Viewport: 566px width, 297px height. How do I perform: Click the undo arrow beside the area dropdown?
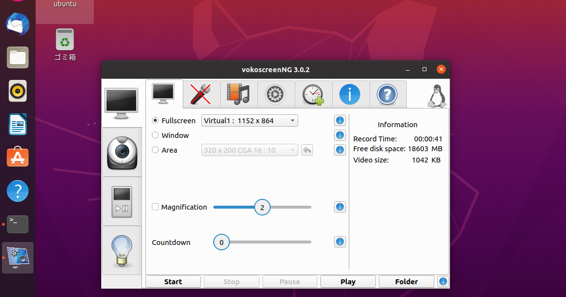307,150
